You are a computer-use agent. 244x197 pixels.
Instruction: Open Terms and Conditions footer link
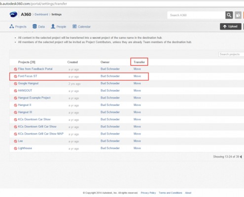coord(171,193)
